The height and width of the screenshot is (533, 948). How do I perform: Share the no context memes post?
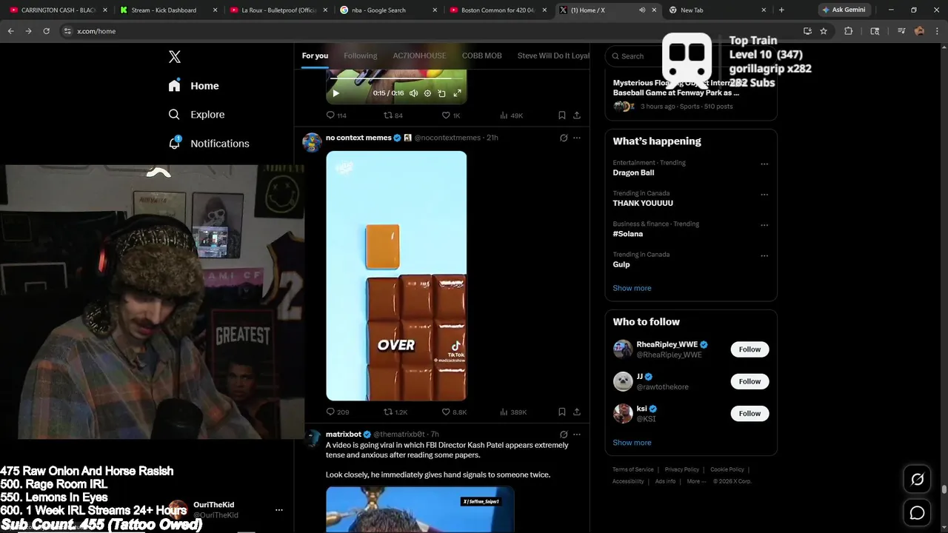[x=577, y=412]
